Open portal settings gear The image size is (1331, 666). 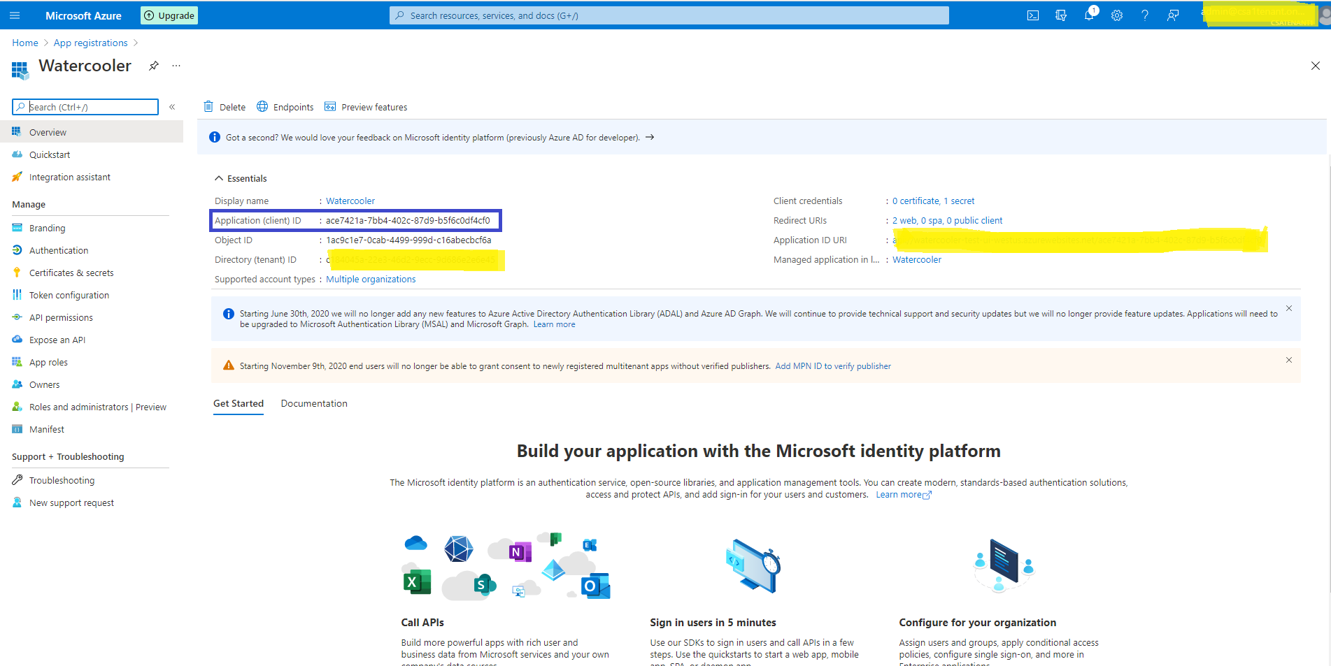pyautogui.click(x=1117, y=15)
